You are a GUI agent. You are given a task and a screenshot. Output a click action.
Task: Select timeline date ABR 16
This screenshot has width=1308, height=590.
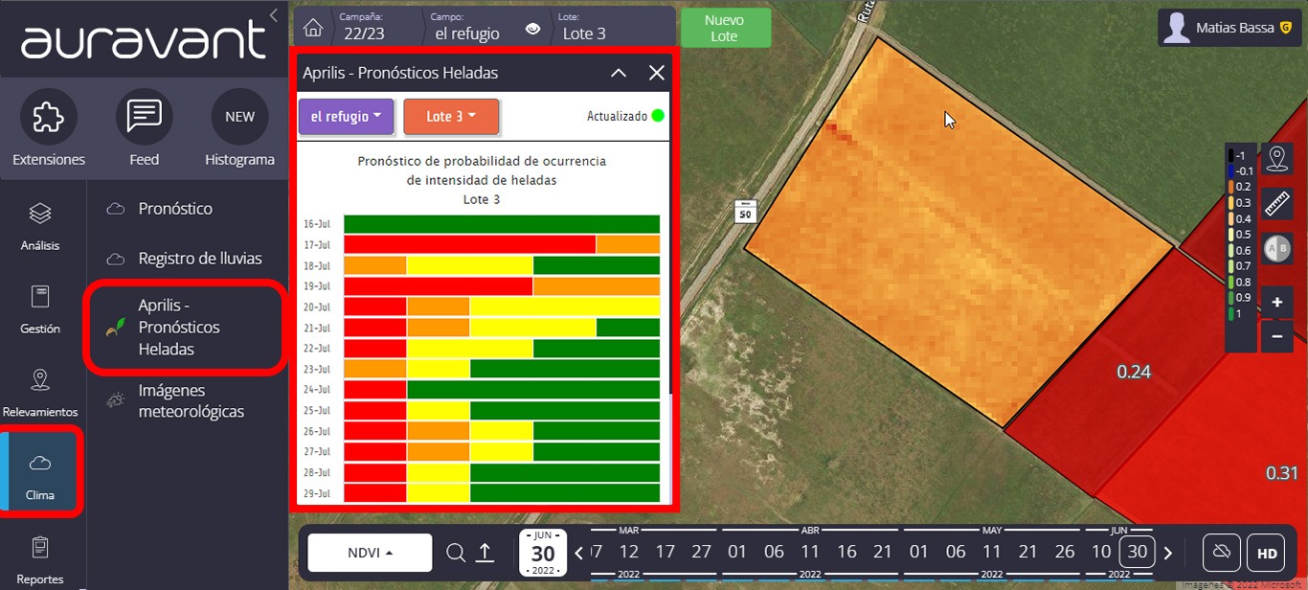pyautogui.click(x=846, y=552)
